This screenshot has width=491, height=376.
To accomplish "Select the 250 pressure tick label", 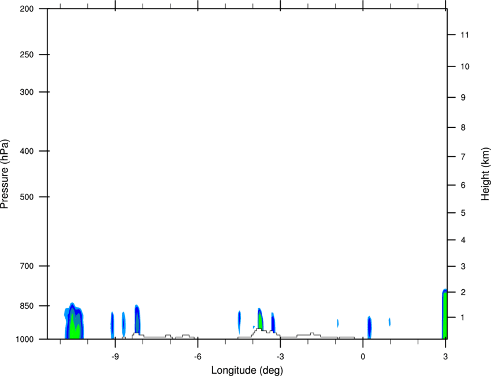I will (x=27, y=54).
